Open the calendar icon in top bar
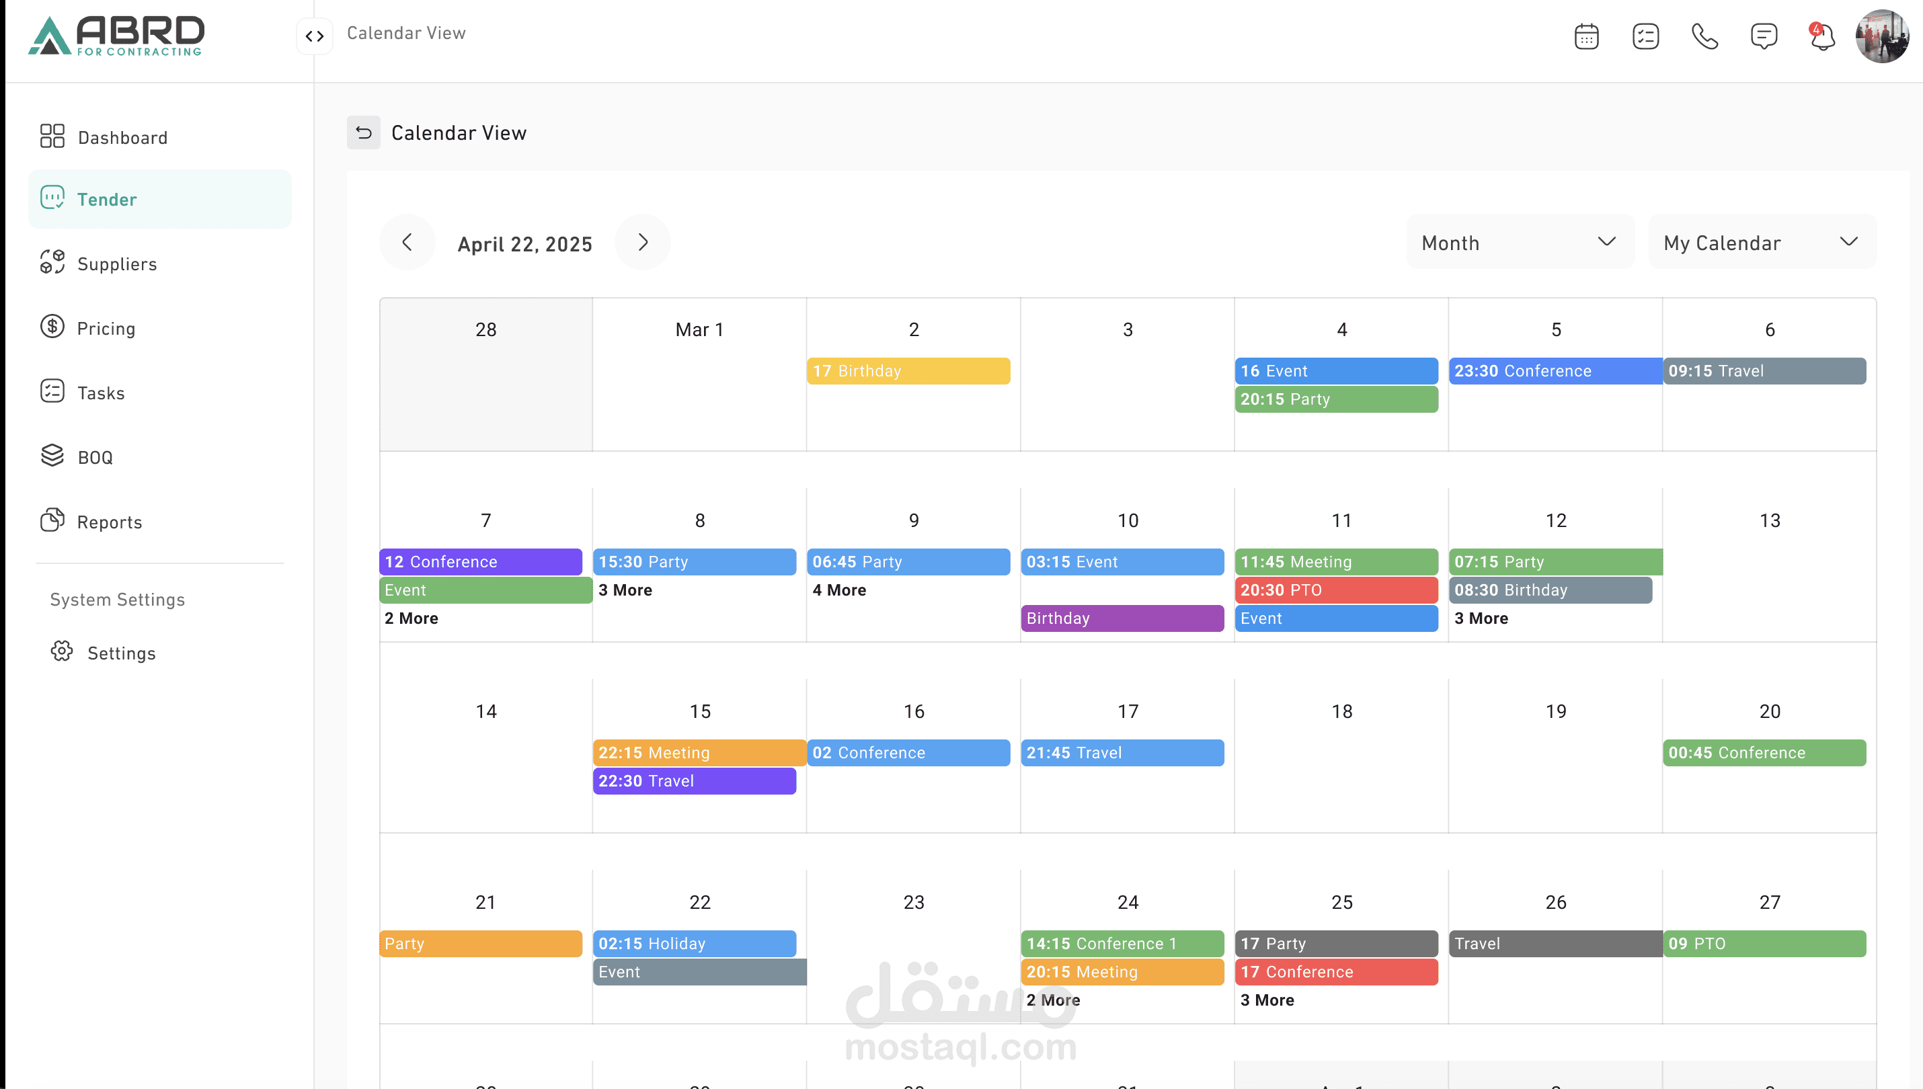Image resolution: width=1923 pixels, height=1089 pixels. click(1585, 36)
